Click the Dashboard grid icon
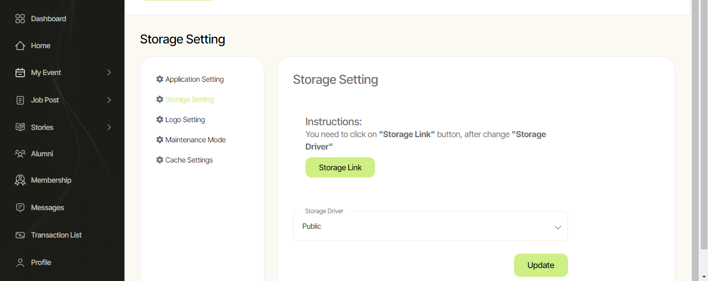This screenshot has width=708, height=281. [x=20, y=19]
